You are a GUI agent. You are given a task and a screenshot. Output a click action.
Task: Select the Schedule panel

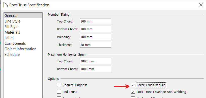tap(12, 55)
